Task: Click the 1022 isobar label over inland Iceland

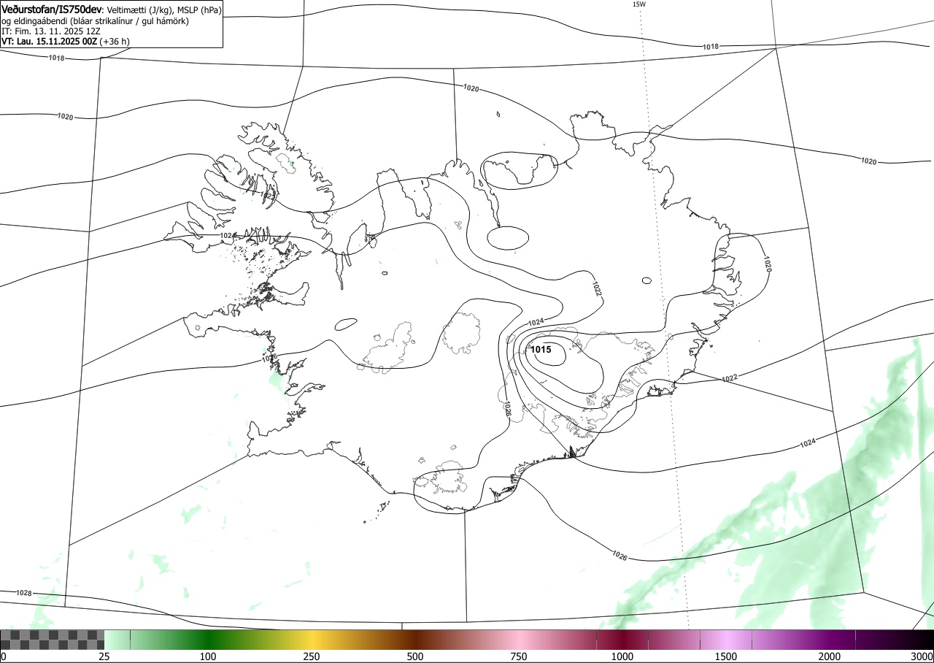Action: [x=597, y=288]
